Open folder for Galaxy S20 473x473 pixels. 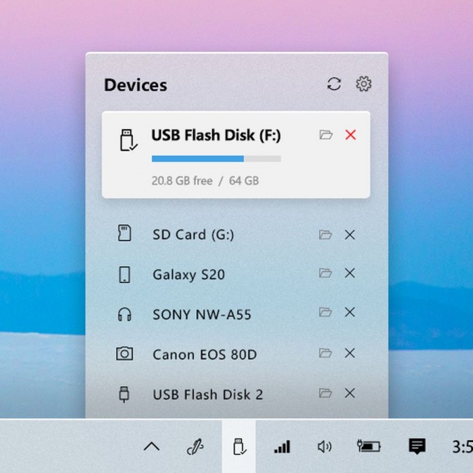(326, 273)
